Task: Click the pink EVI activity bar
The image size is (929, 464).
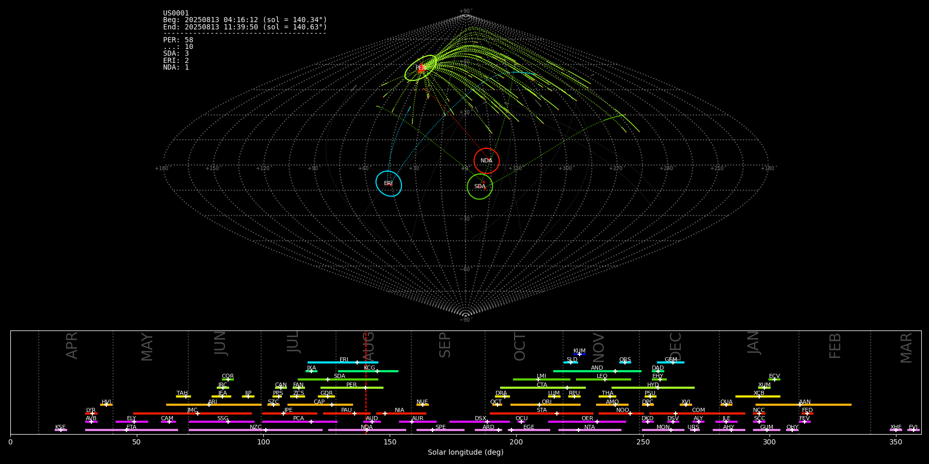Action: click(x=914, y=430)
